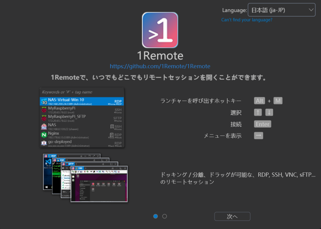Click the down arrow key icon
This screenshot has width=321, height=229.
269,112
